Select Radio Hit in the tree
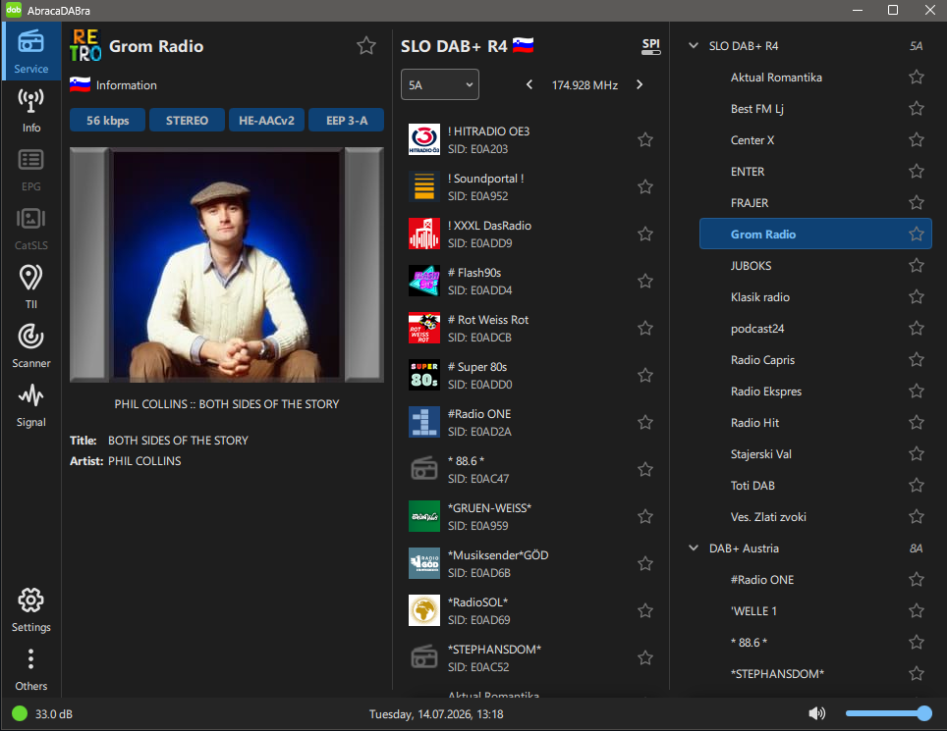 pyautogui.click(x=815, y=423)
